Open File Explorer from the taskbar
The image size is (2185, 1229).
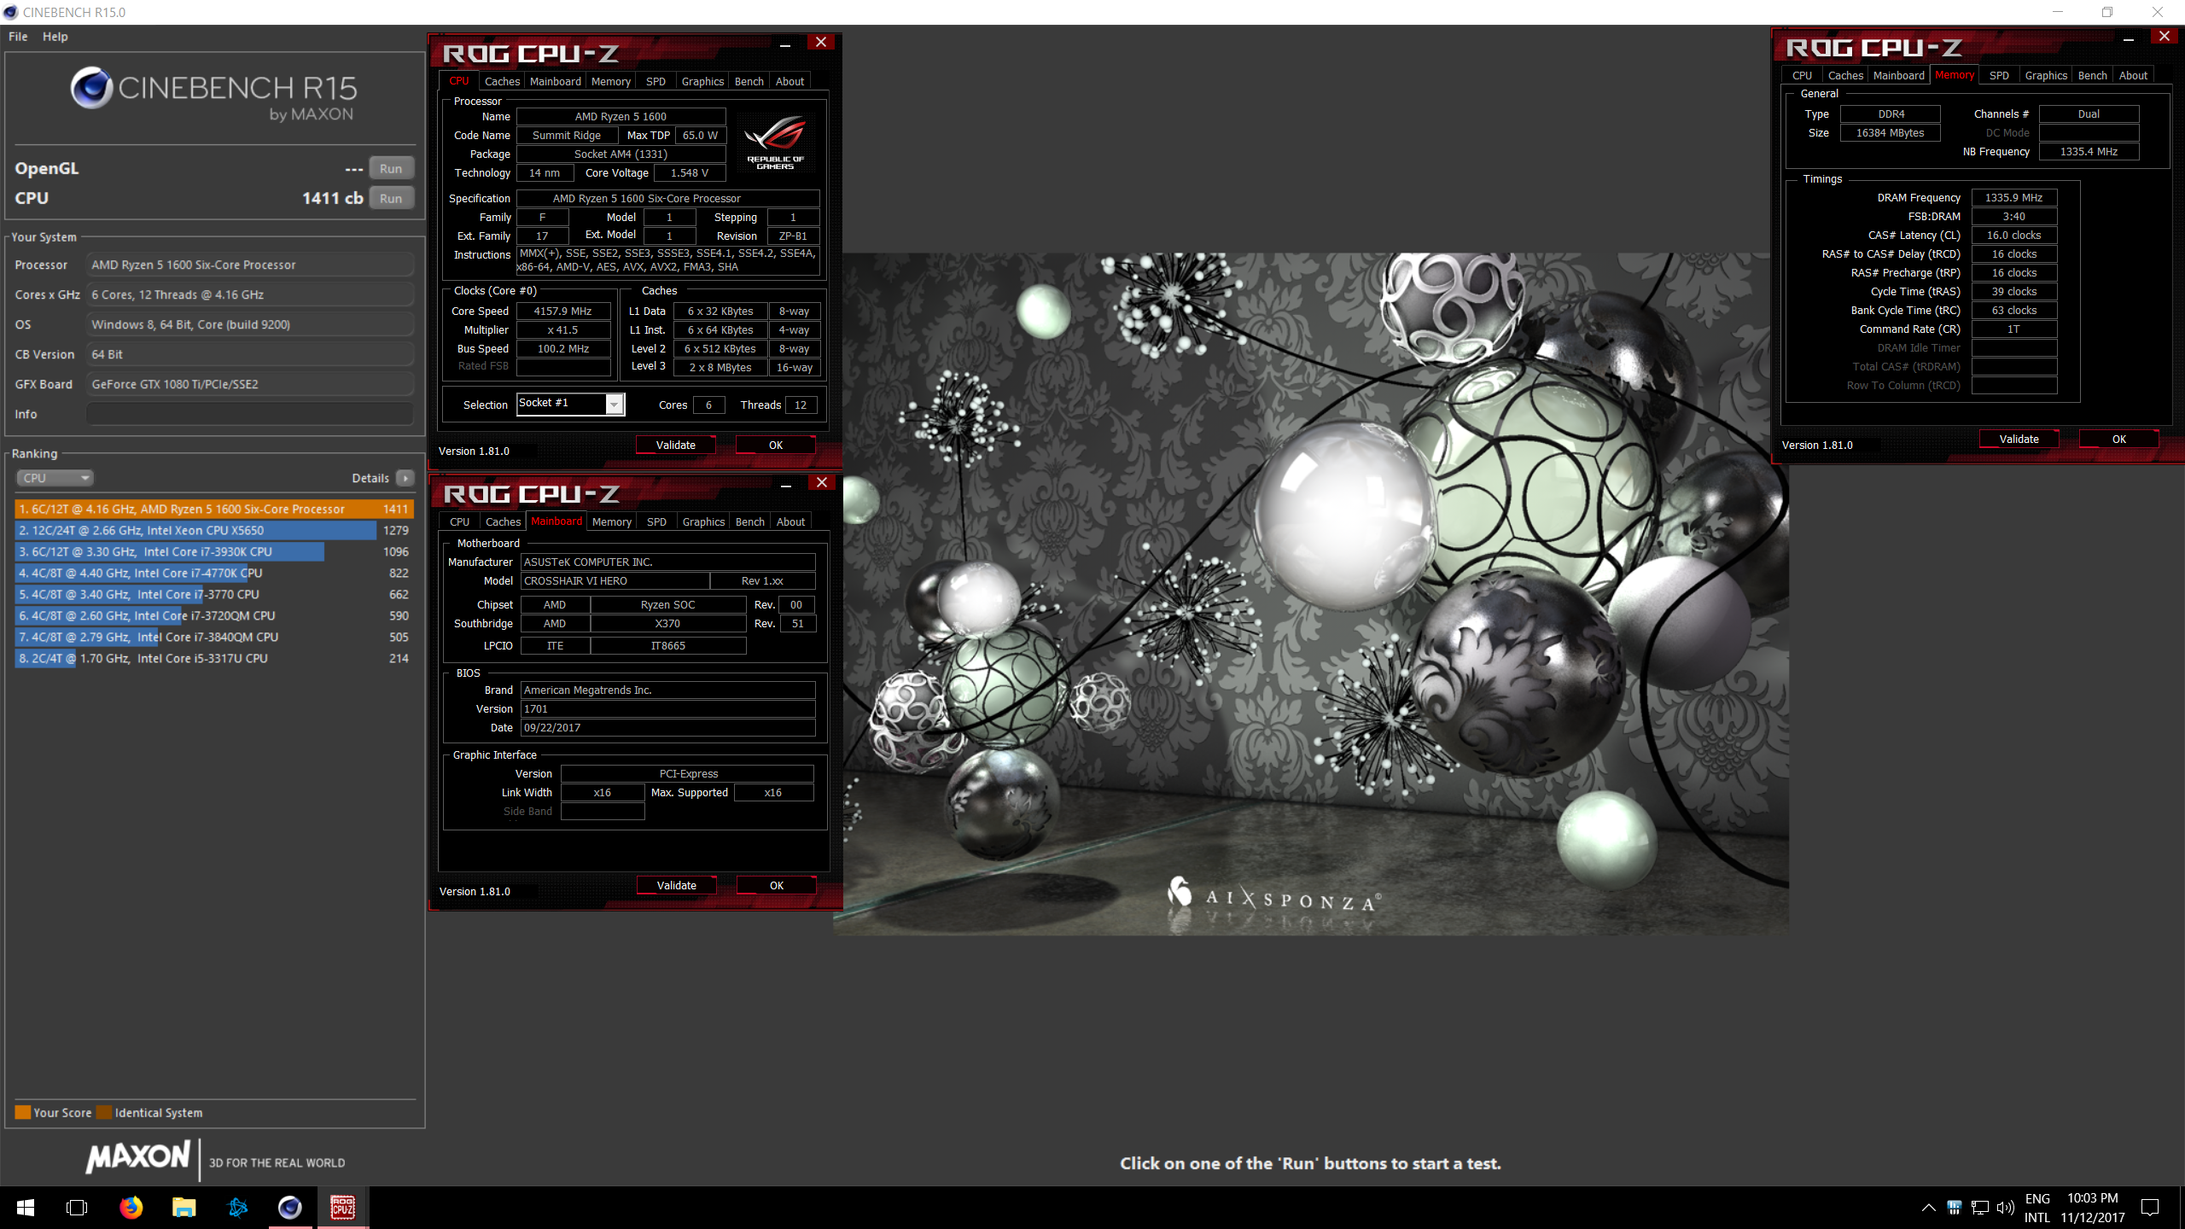[184, 1207]
